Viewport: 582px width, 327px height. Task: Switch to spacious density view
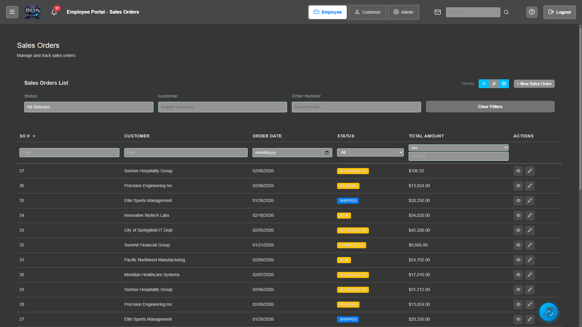504,84
